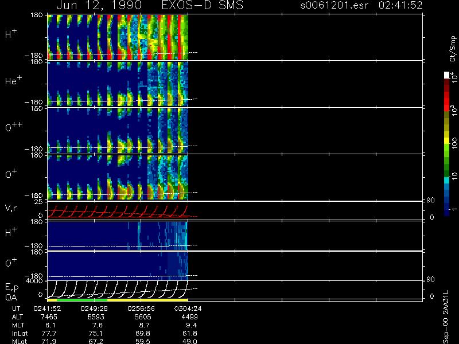Click the altitude value '7465'

pyautogui.click(x=49, y=317)
